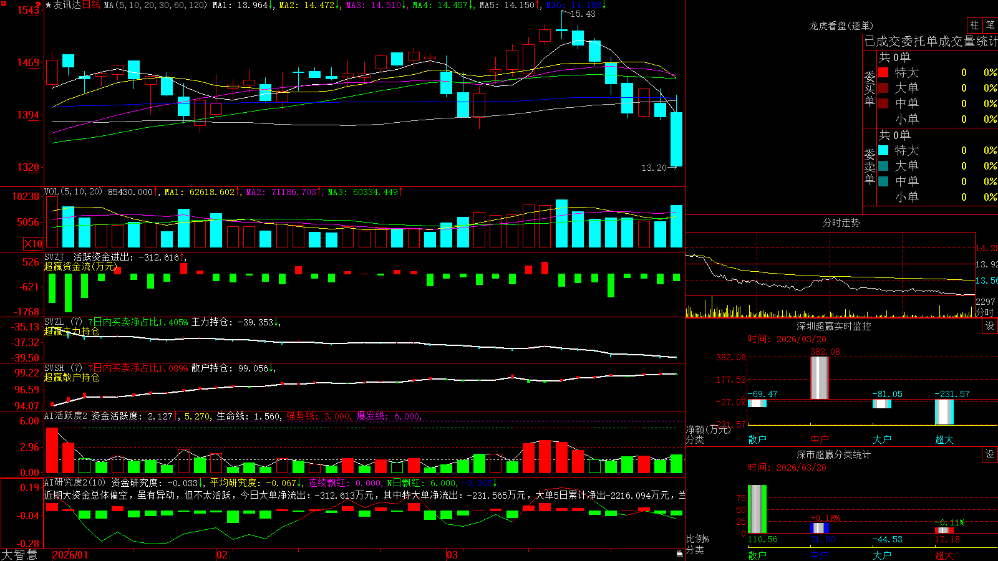This screenshot has width=998, height=561.
Task: Click the 深市超赢分类统计 panel title
Action: point(834,454)
